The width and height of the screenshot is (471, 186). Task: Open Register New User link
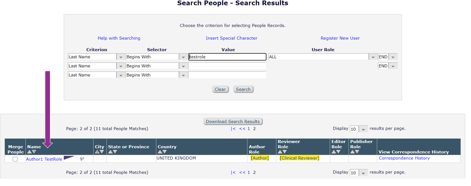click(x=340, y=38)
